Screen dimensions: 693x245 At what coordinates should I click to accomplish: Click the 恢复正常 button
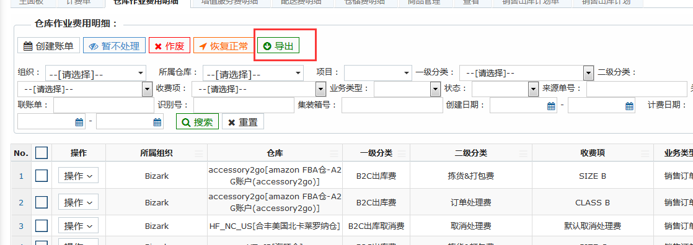[224, 46]
